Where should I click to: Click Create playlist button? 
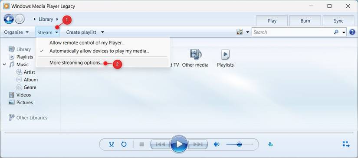click(x=81, y=32)
